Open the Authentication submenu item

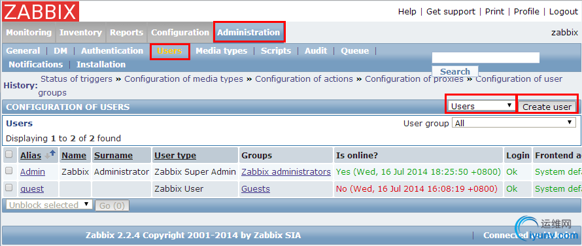(x=112, y=51)
